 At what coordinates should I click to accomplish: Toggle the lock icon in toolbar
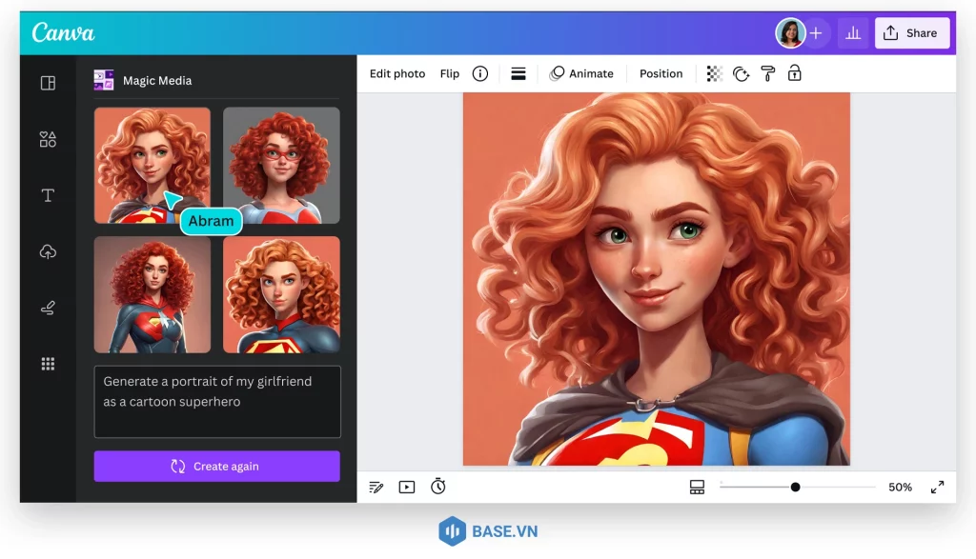pyautogui.click(x=794, y=73)
